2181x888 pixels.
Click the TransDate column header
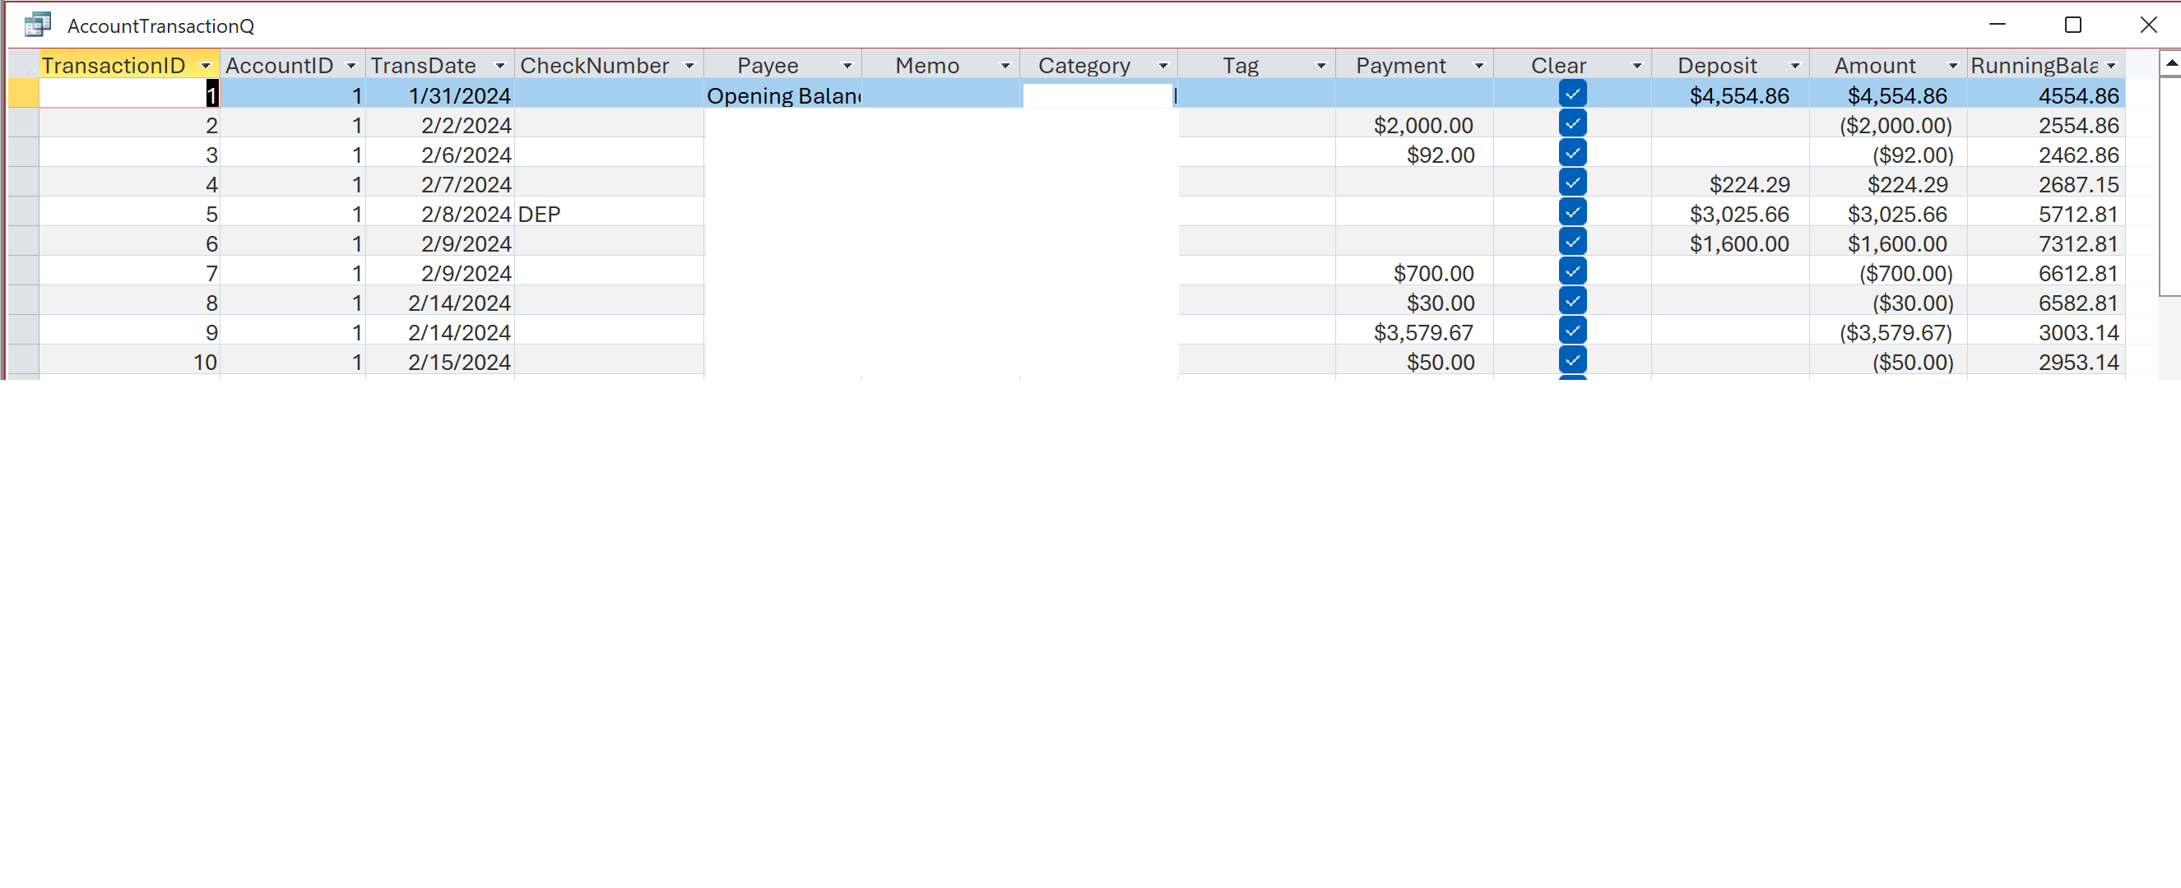click(x=428, y=64)
